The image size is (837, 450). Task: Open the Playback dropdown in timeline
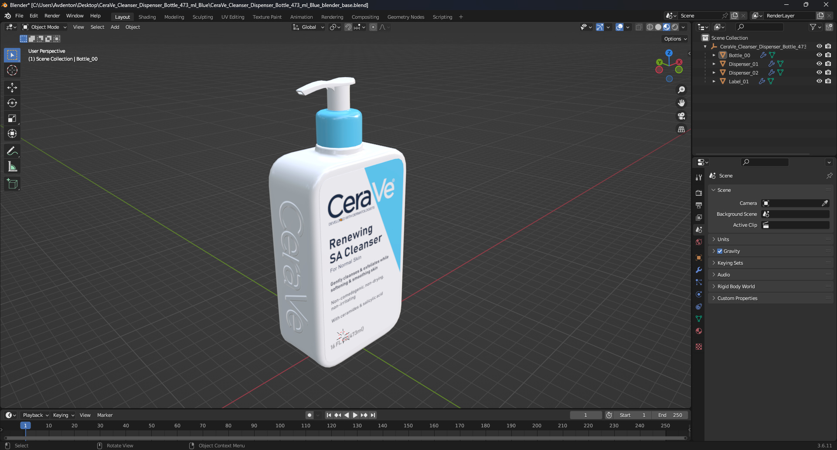pyautogui.click(x=35, y=415)
